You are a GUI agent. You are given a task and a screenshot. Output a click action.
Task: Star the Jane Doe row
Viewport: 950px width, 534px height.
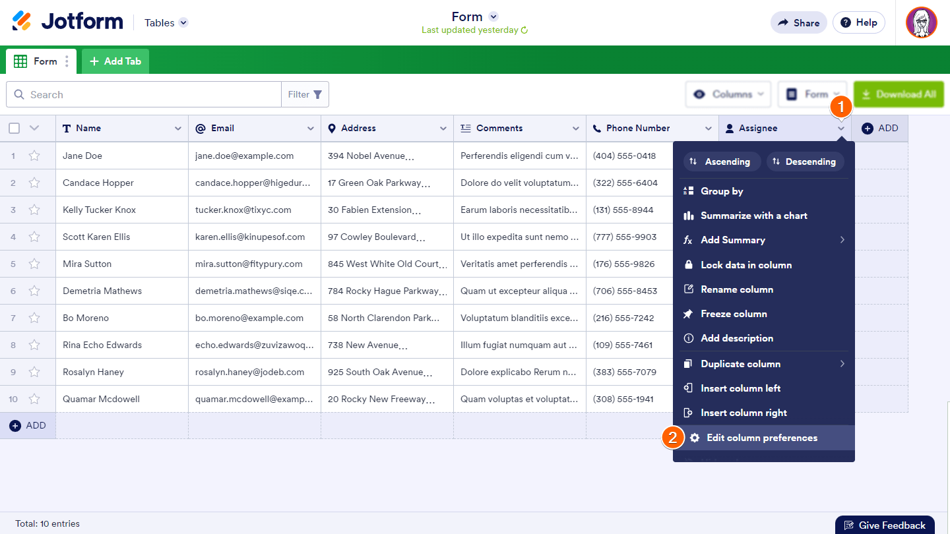(34, 156)
